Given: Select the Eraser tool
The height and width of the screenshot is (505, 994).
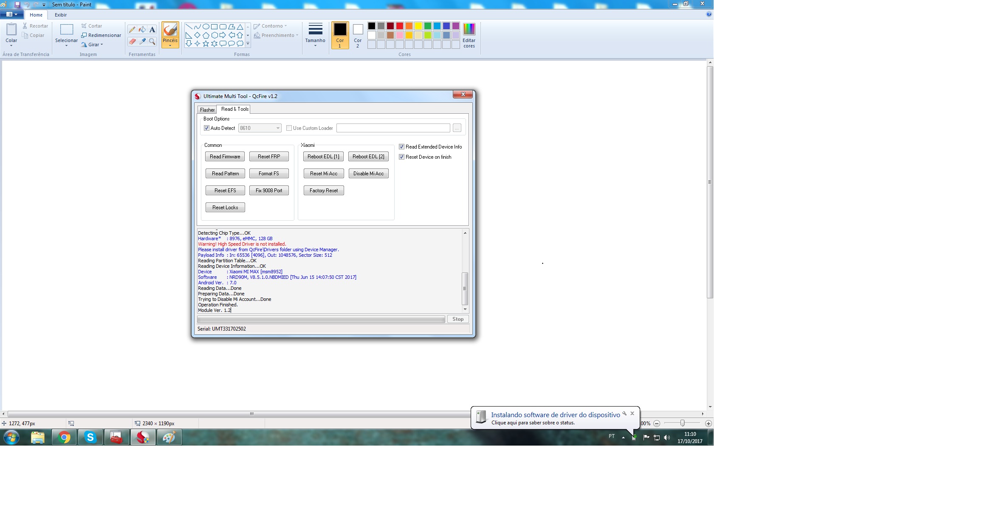Looking at the screenshot, I should click(132, 42).
